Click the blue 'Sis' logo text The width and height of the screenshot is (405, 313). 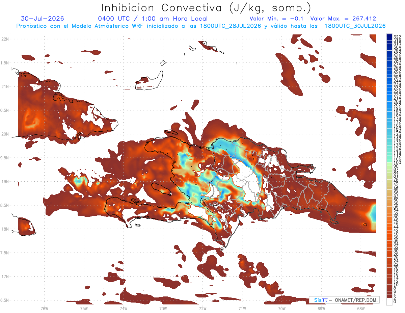pos(318,300)
